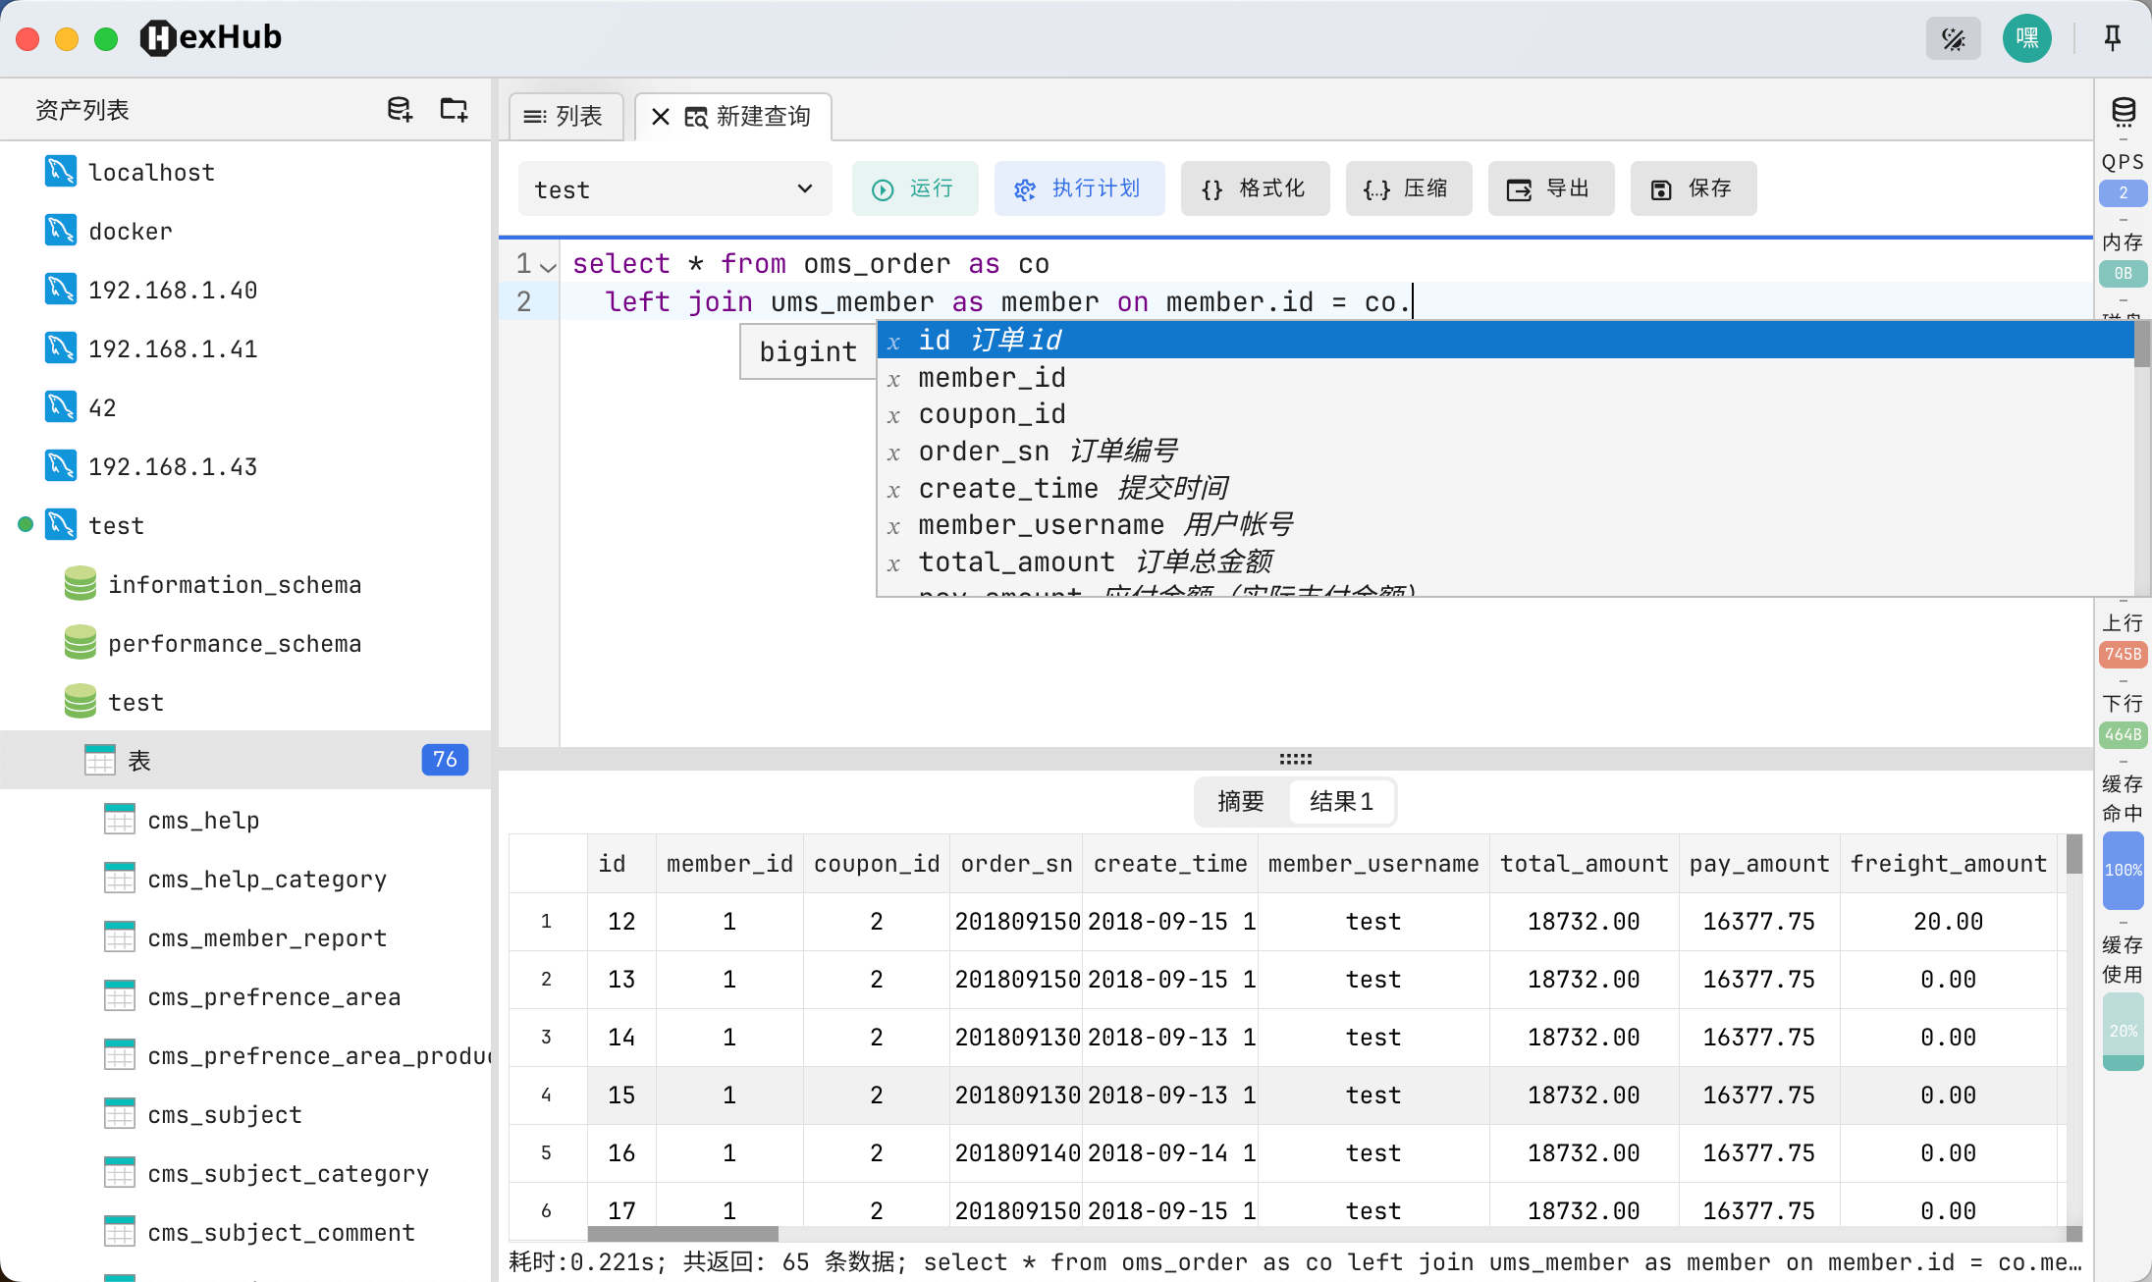The image size is (2152, 1282).
Task: Click the pin icon at top right
Action: (x=2111, y=37)
